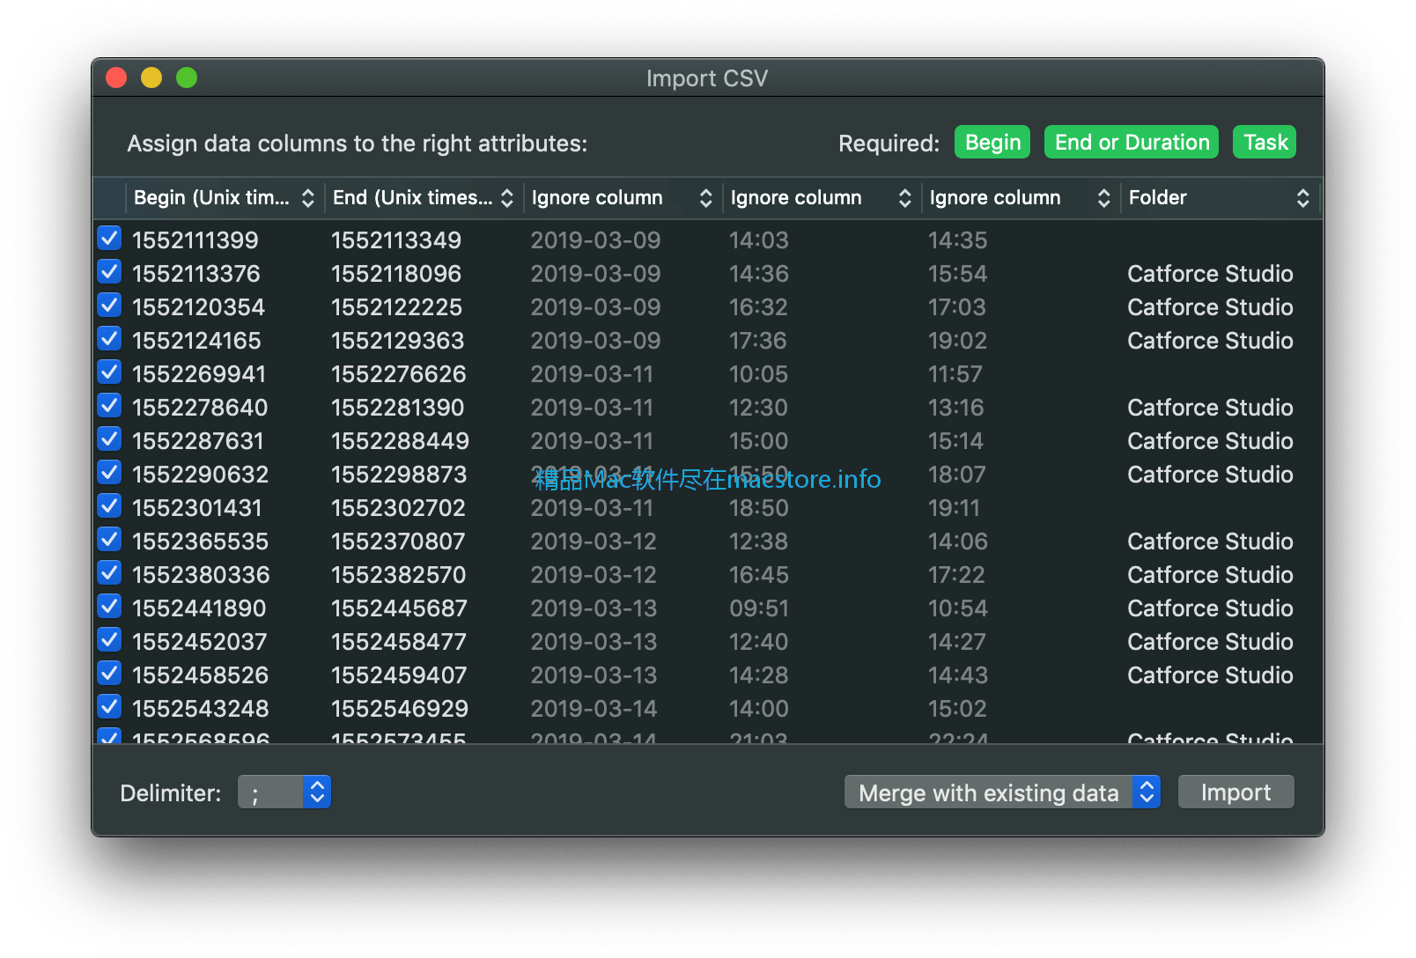Select Catforce Studio in row 1552380336
1416x958 pixels.
pos(1210,575)
